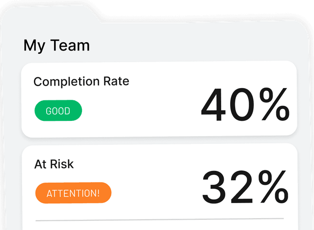314x230 pixels.
Task: Open the At Risk card
Action: click(159, 186)
